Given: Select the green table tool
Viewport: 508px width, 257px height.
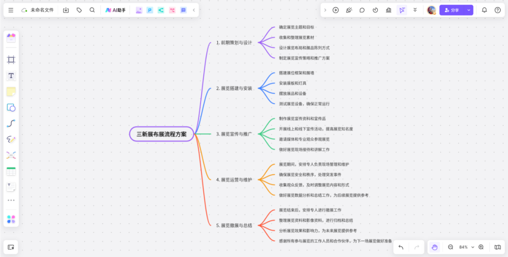Looking at the screenshot, I should point(11,171).
